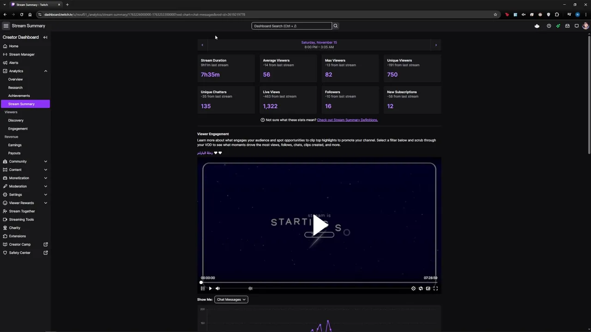Click the muted speaker extension icon
Image resolution: width=591 pixels, height=332 pixels.
[524, 14]
